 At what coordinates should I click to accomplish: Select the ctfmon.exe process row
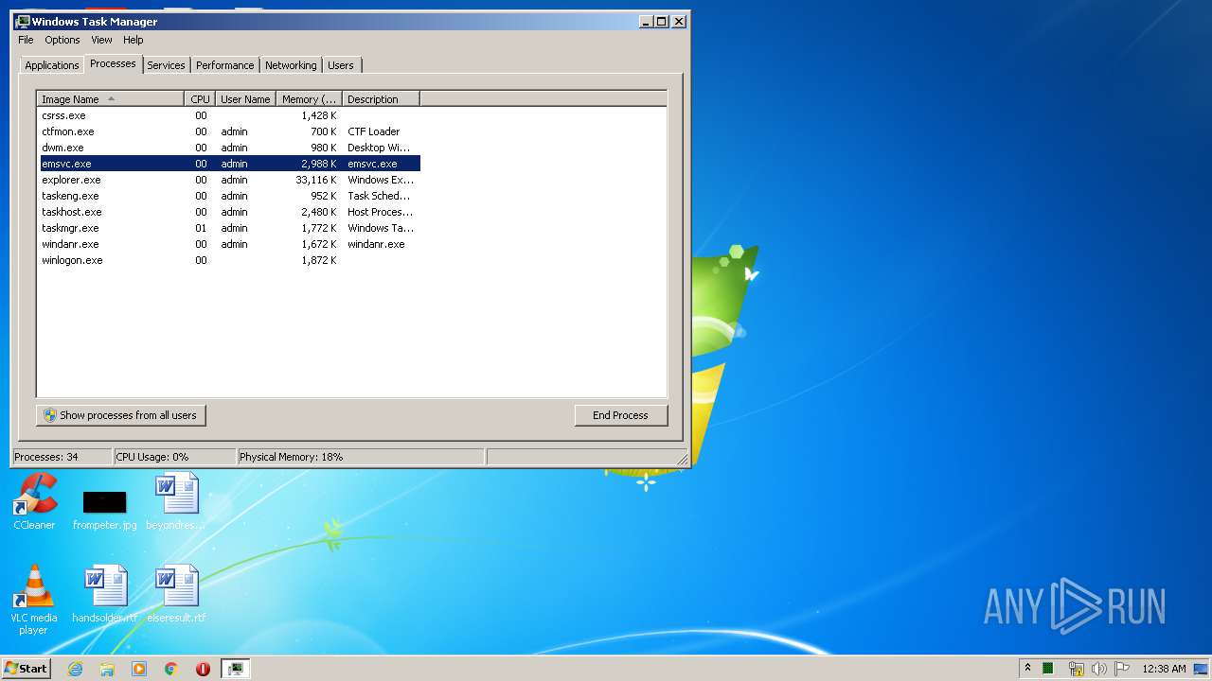click(228, 131)
